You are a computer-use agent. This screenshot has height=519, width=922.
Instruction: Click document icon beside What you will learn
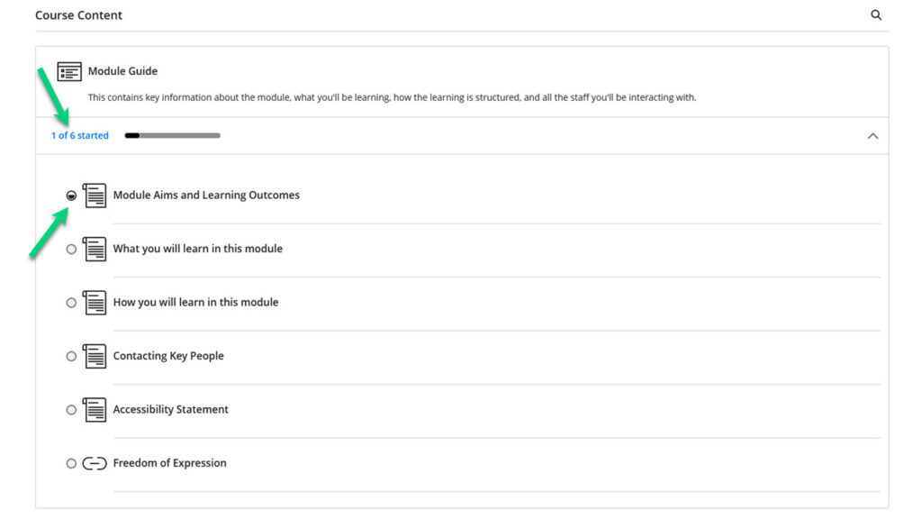pos(94,249)
